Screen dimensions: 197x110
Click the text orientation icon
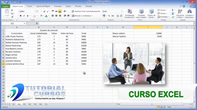coord(65,11)
